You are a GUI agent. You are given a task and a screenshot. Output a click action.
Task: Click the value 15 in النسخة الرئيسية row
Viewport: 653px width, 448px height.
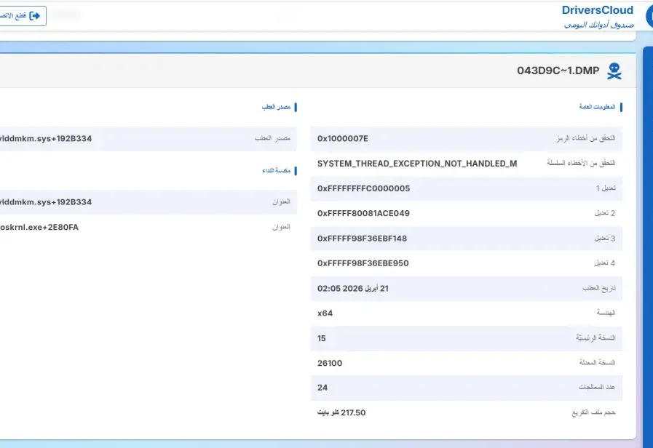pos(322,338)
